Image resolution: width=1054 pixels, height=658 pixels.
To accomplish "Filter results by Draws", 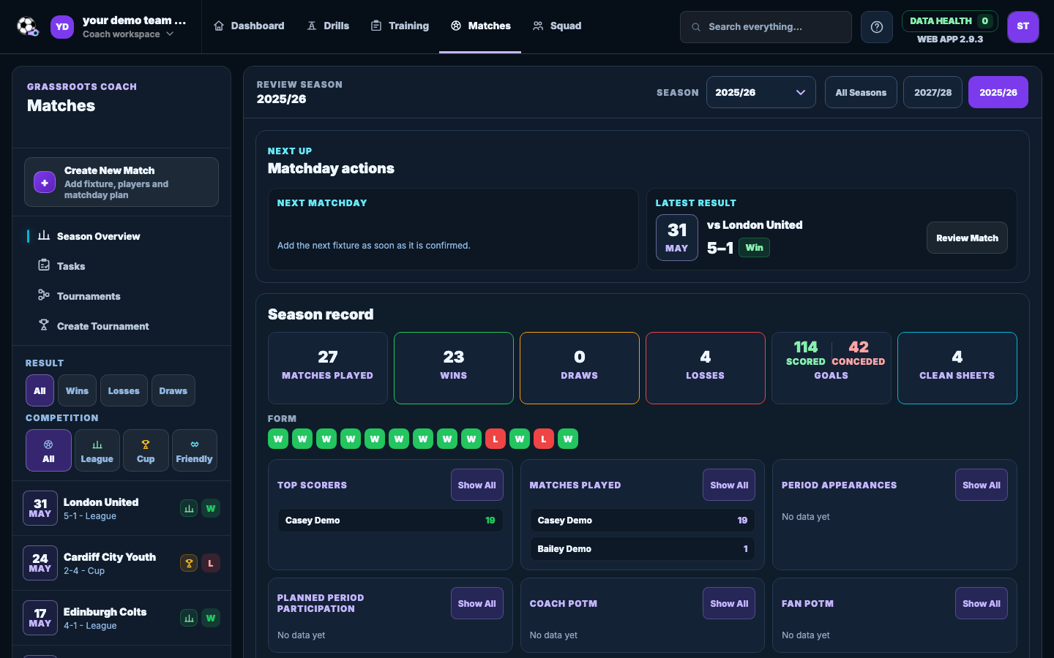I will 173,390.
